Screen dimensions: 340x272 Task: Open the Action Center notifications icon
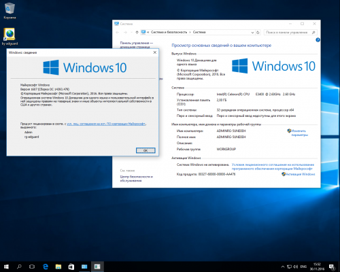pos(333,267)
